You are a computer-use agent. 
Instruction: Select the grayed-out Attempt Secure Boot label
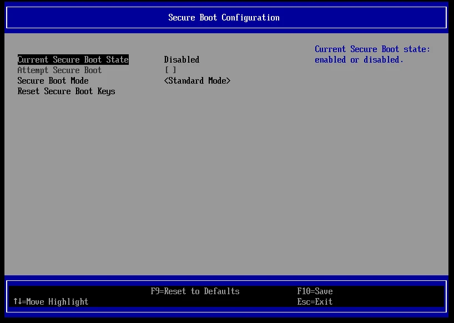pos(59,70)
